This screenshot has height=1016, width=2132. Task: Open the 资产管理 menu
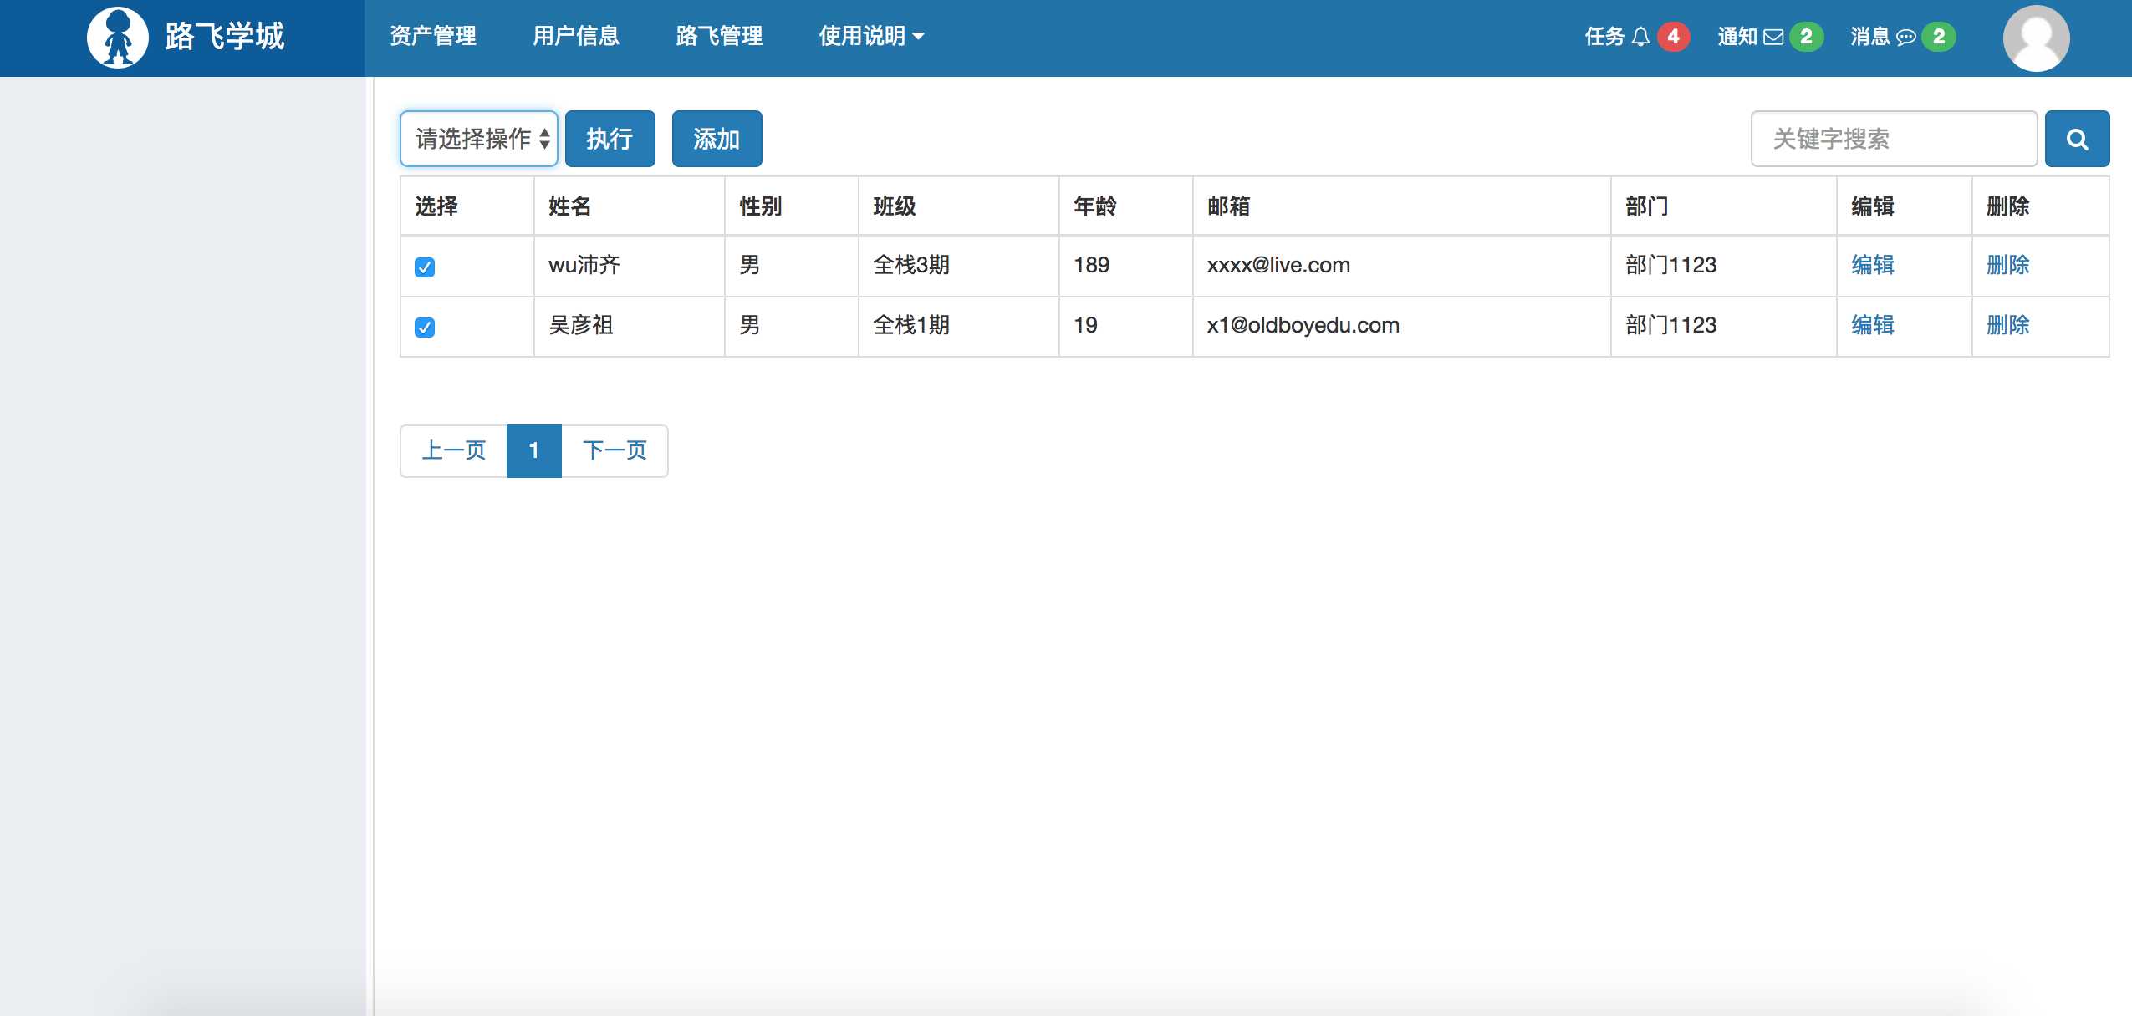tap(433, 36)
